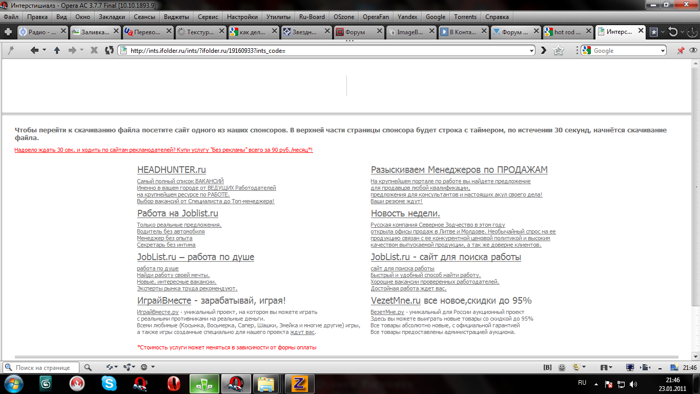
Task: Open the file explorer taskbar icon
Action: pos(266,383)
